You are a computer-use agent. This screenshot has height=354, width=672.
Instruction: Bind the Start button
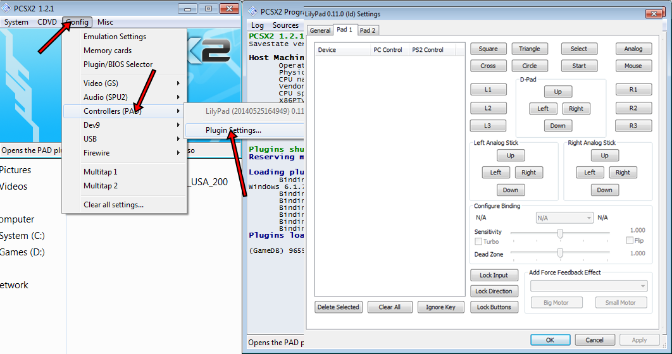(x=579, y=66)
